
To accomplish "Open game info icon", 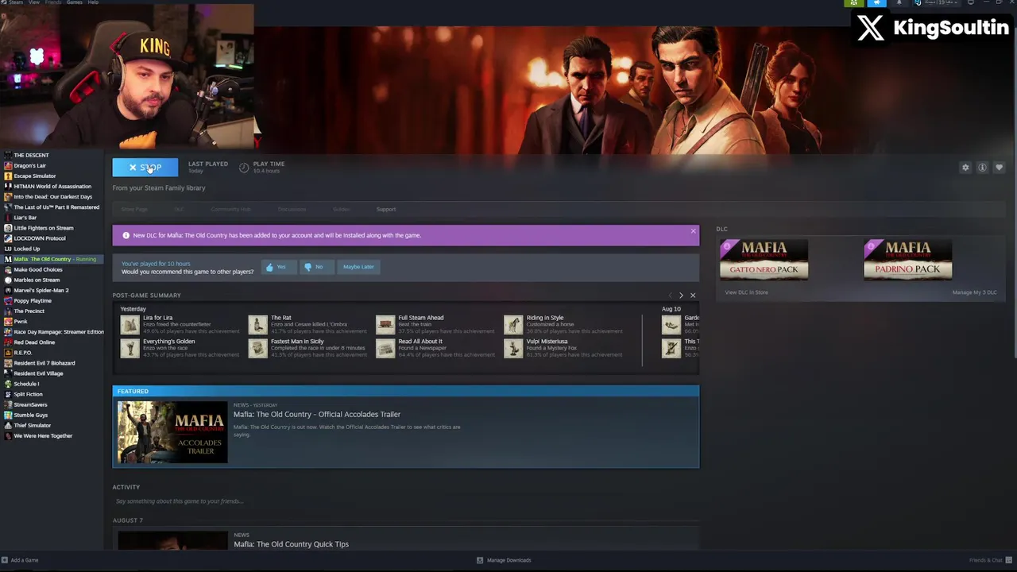I will click(982, 168).
